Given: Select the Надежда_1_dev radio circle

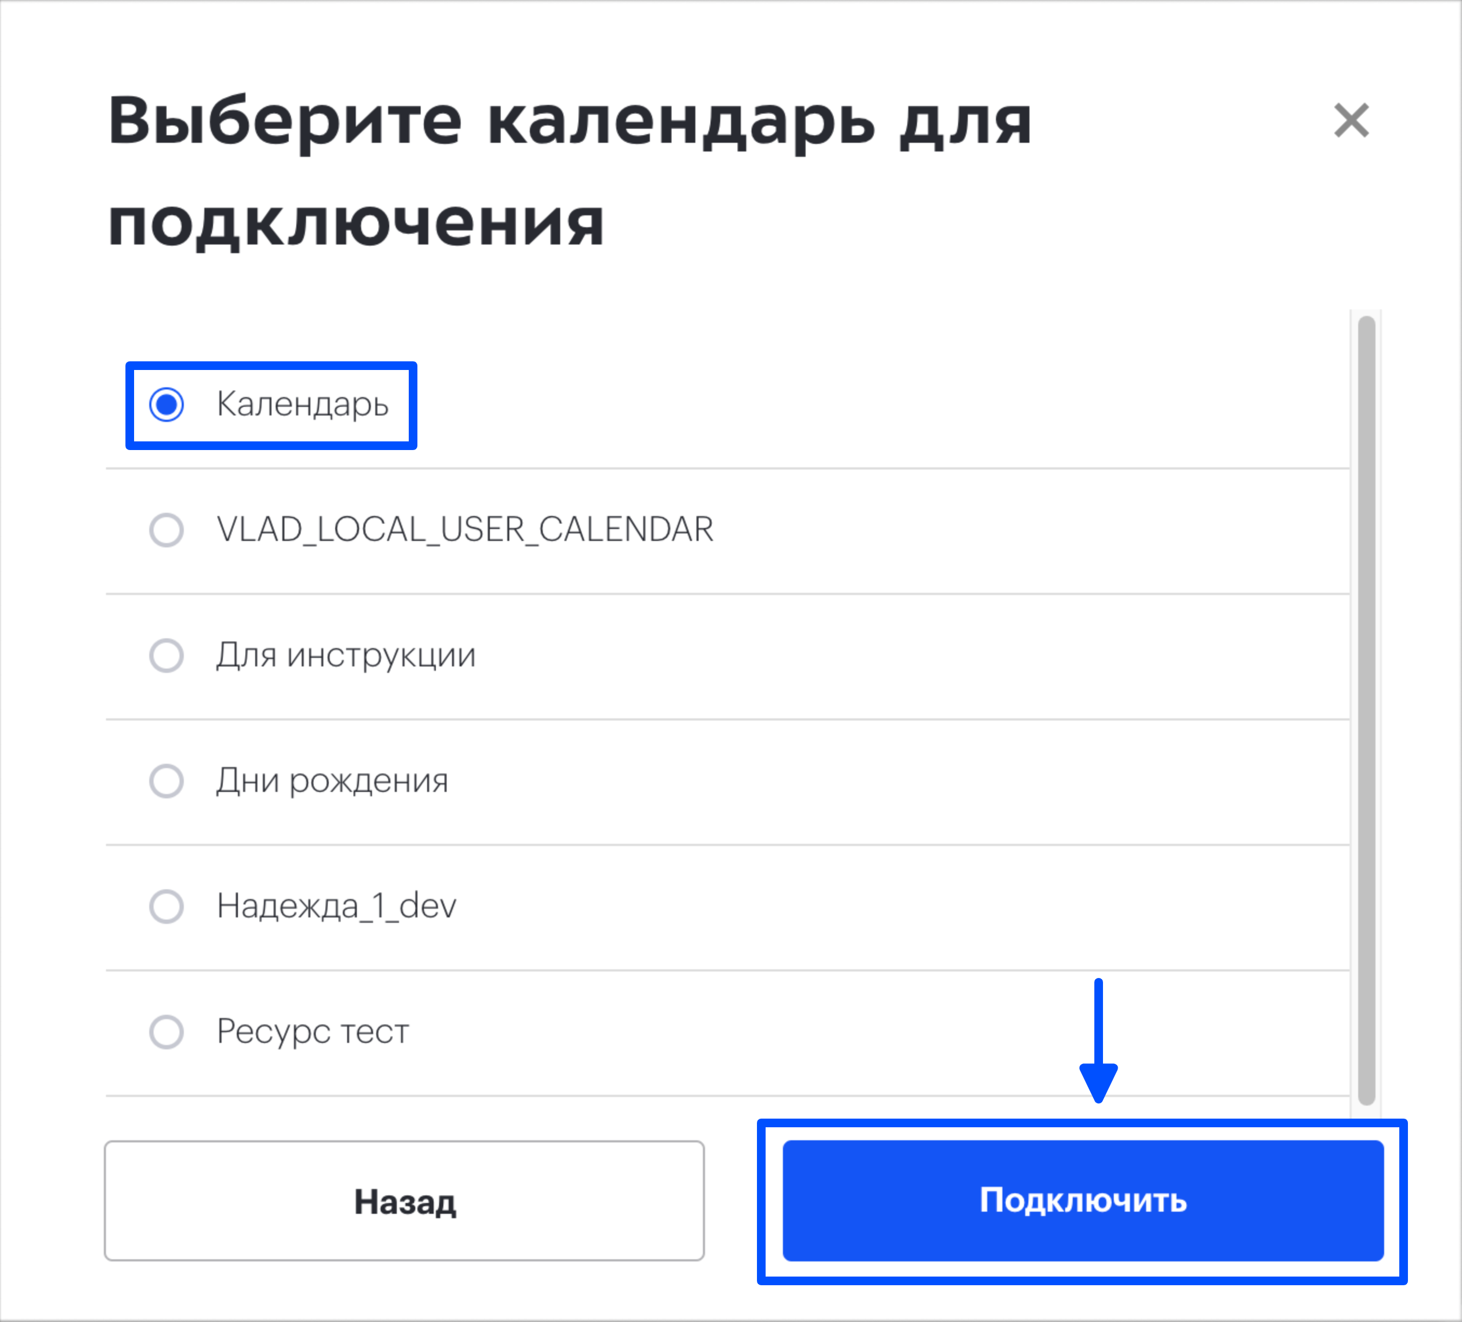Looking at the screenshot, I should 167,906.
